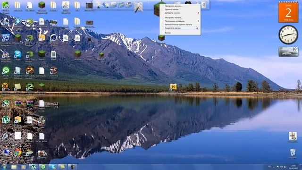Choose 'Удалить значок' in the context menu
302x170 pixels.
[180, 9]
